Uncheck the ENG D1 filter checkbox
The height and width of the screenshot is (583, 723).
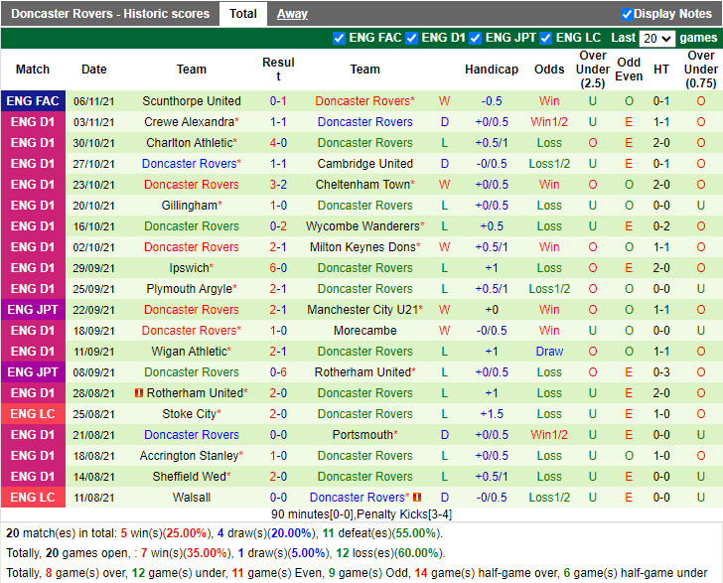click(412, 39)
